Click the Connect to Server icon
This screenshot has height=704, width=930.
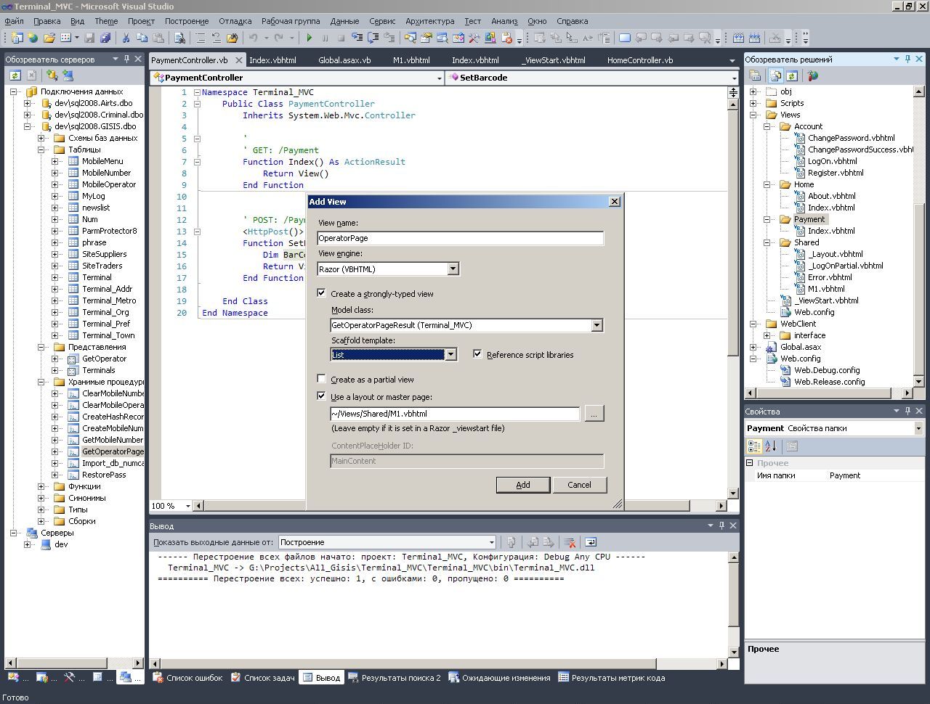point(68,75)
